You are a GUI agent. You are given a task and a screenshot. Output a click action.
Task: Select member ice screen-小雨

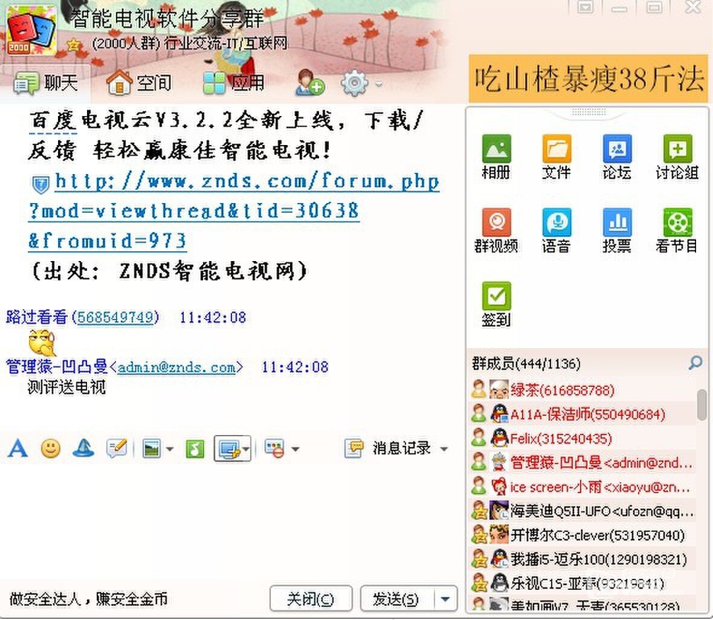point(582,486)
